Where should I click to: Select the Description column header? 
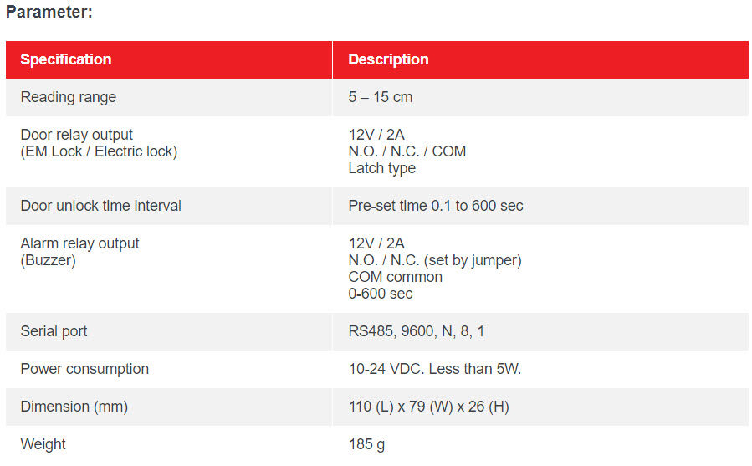point(388,59)
